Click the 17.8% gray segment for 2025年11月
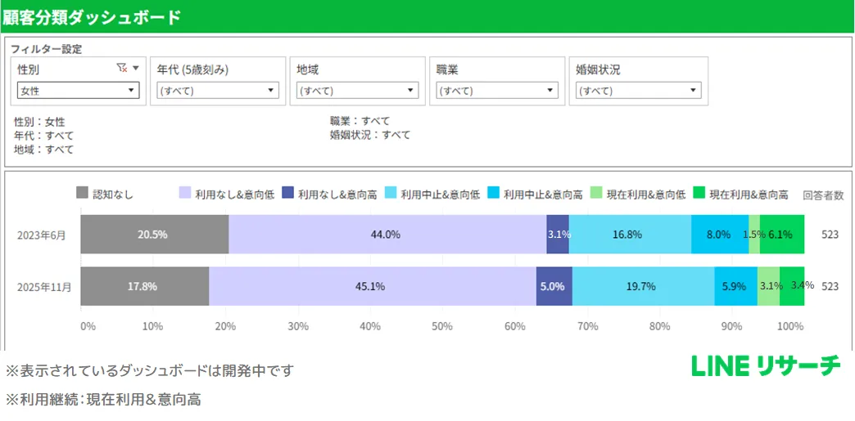 pyautogui.click(x=144, y=286)
